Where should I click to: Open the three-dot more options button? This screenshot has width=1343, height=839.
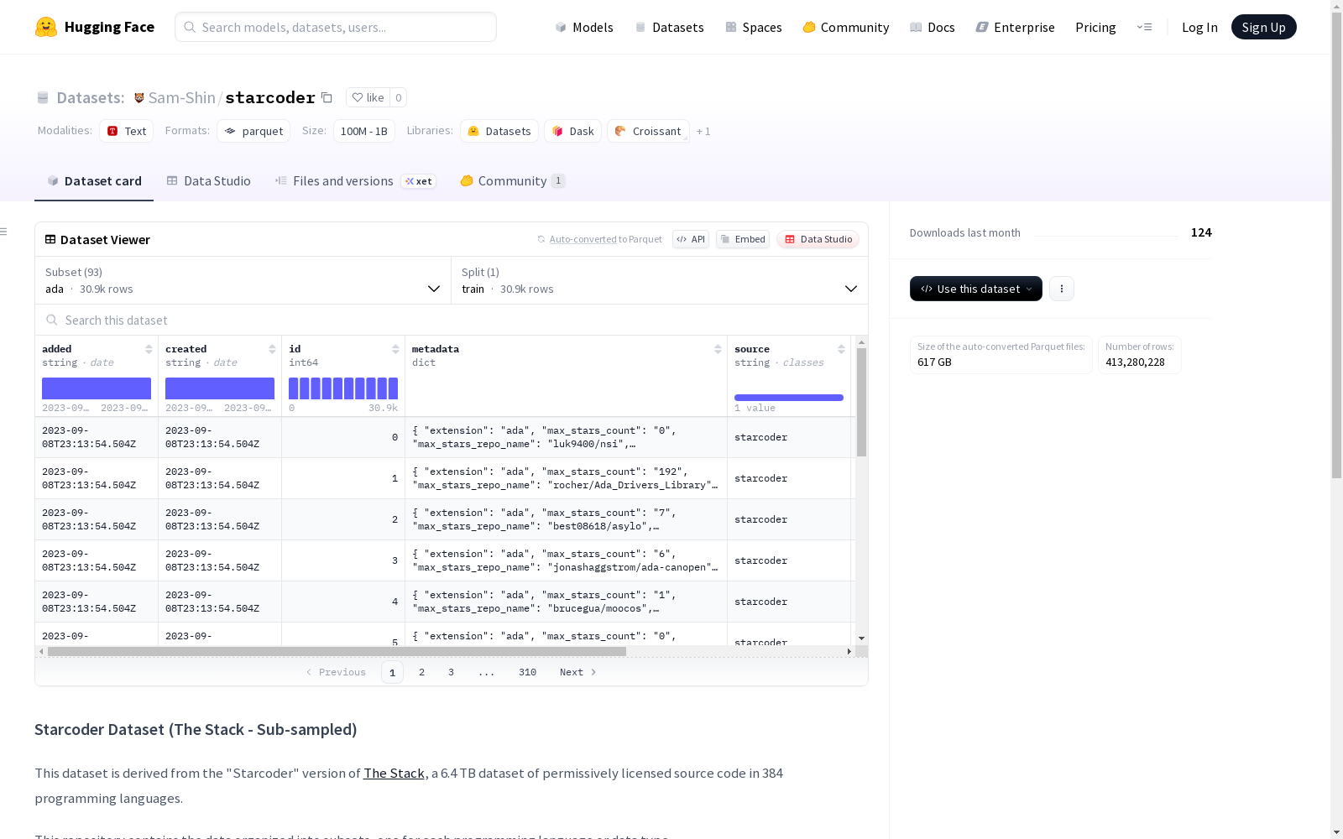[1062, 289]
